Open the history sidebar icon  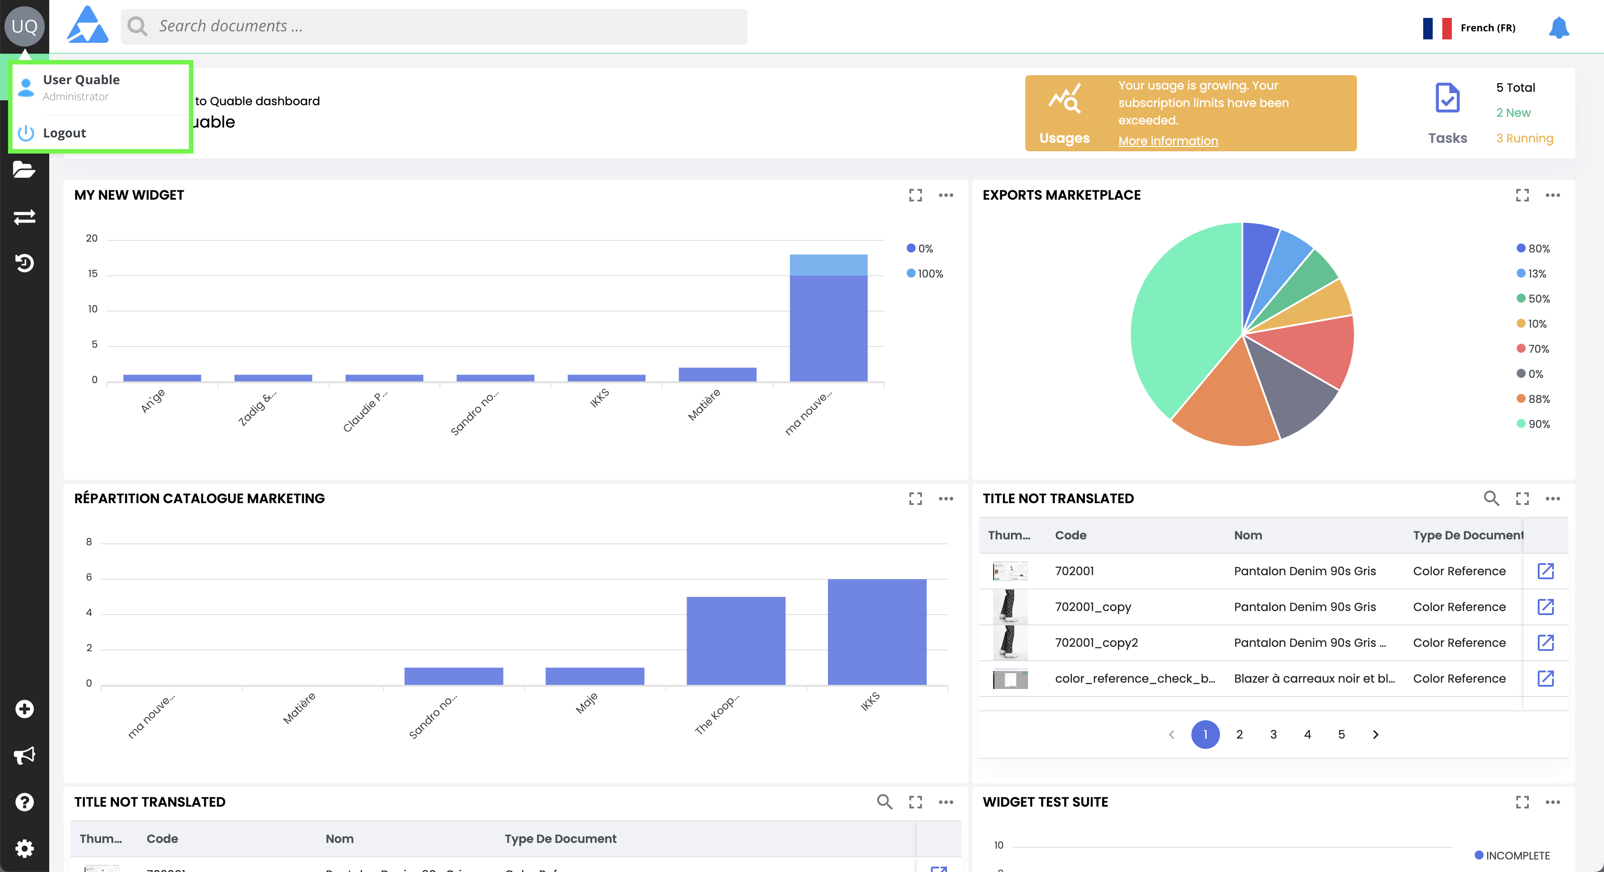(24, 263)
